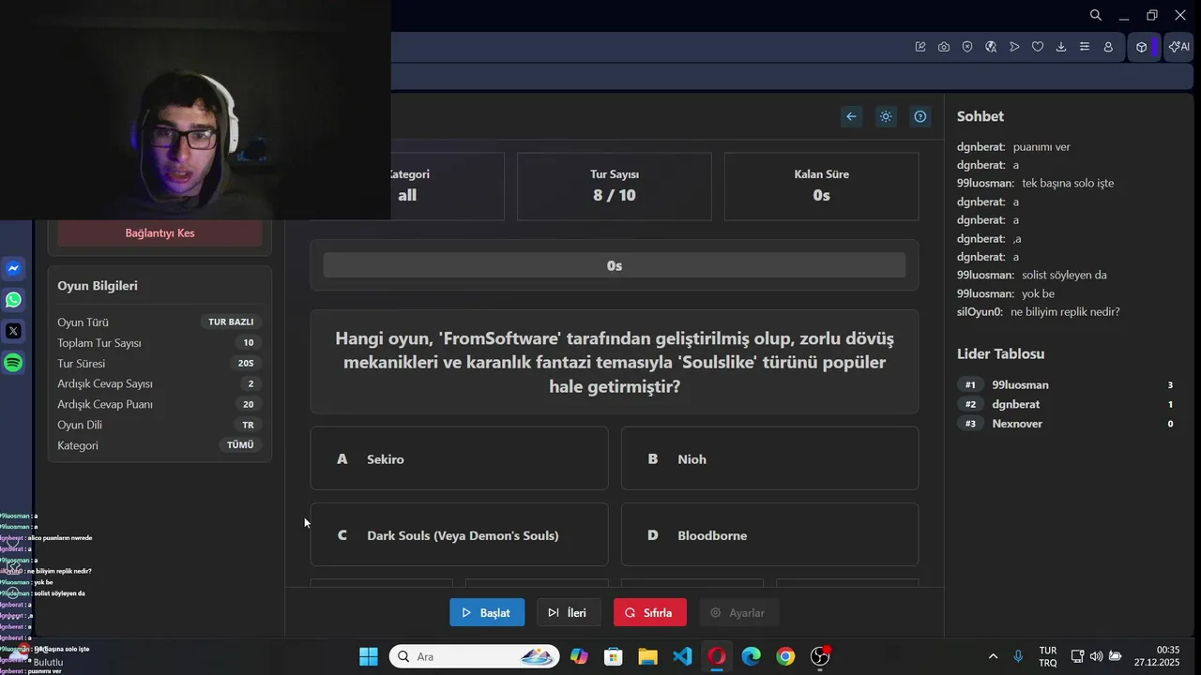Click the send (My Flow) arrow icon

(x=1014, y=47)
